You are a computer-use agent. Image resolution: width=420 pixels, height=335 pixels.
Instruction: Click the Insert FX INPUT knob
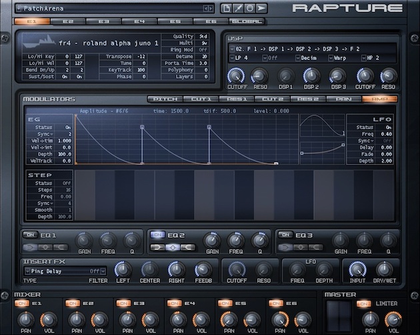[x=357, y=270]
